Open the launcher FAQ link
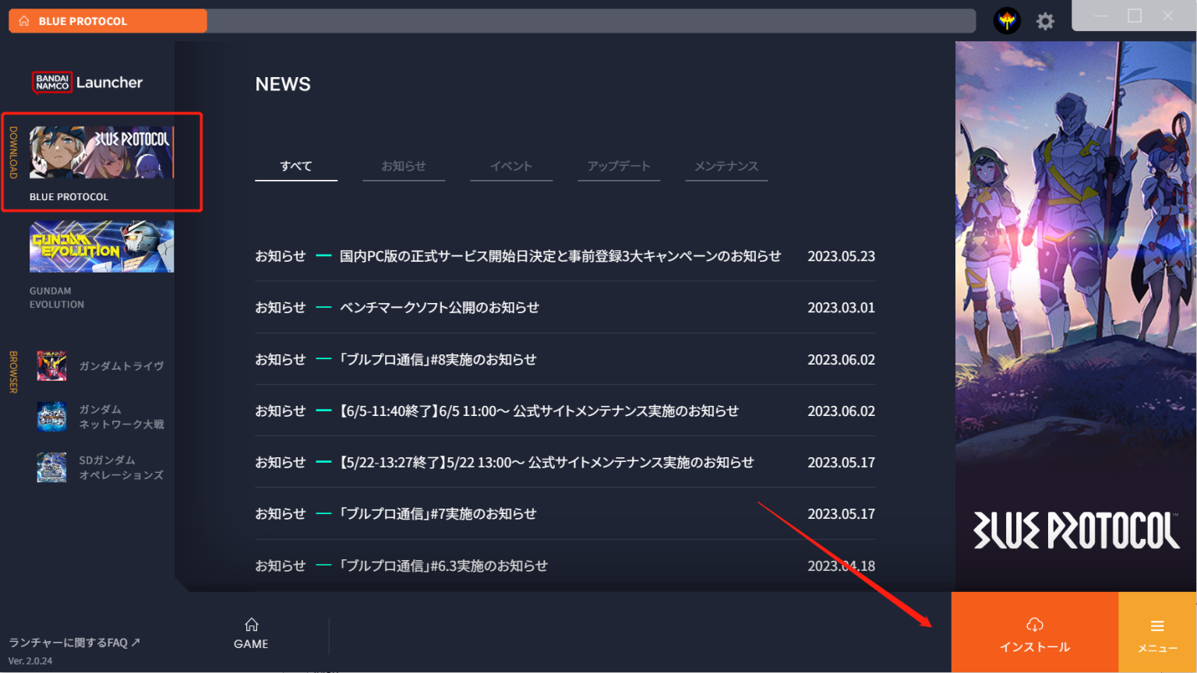This screenshot has width=1197, height=673. 74,643
